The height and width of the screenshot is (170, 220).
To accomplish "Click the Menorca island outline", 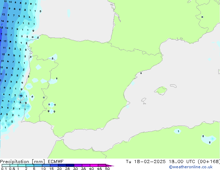I will (173, 86).
